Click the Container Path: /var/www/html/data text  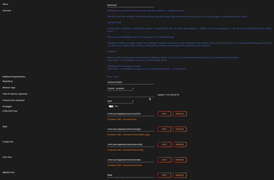[x=124, y=165]
